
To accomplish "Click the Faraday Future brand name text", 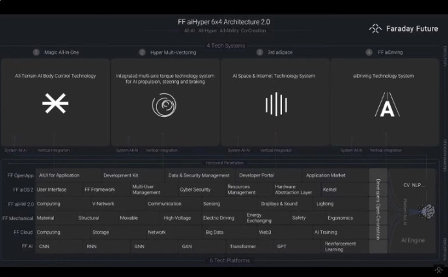I will click(412, 28).
